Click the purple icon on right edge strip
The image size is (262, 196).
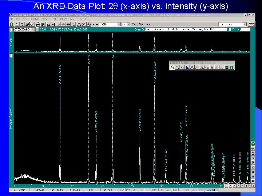point(253,158)
